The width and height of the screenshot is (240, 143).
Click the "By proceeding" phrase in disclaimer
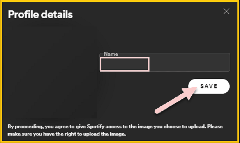(26, 127)
